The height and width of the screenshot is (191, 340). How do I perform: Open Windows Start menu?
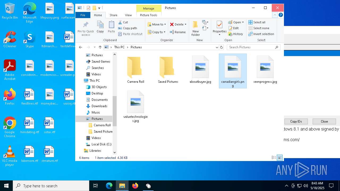click(6, 186)
